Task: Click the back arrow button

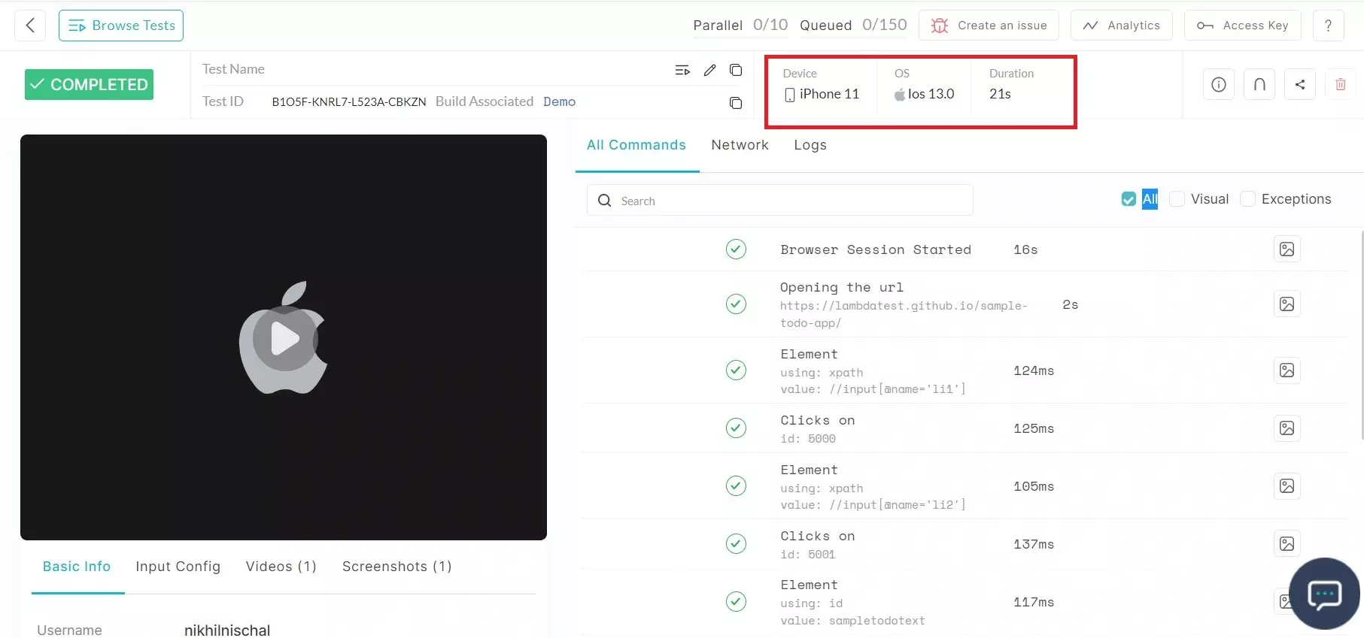Action: coord(30,26)
